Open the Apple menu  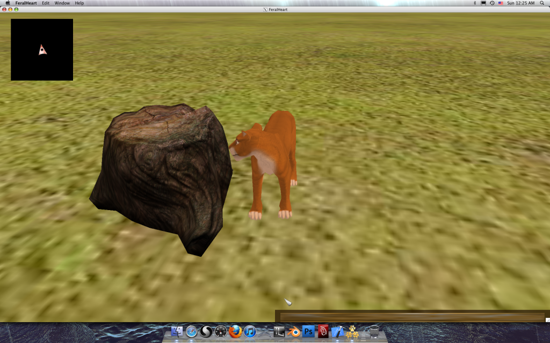[x=8, y=3]
